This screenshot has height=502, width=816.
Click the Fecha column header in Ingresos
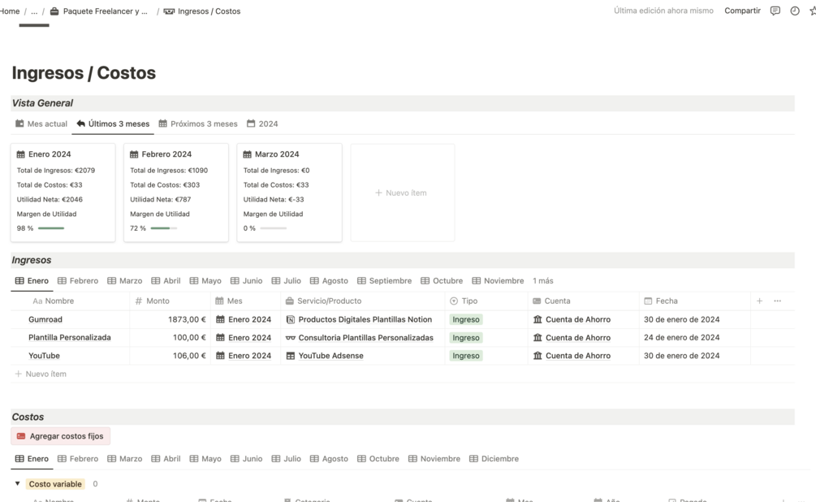point(695,301)
